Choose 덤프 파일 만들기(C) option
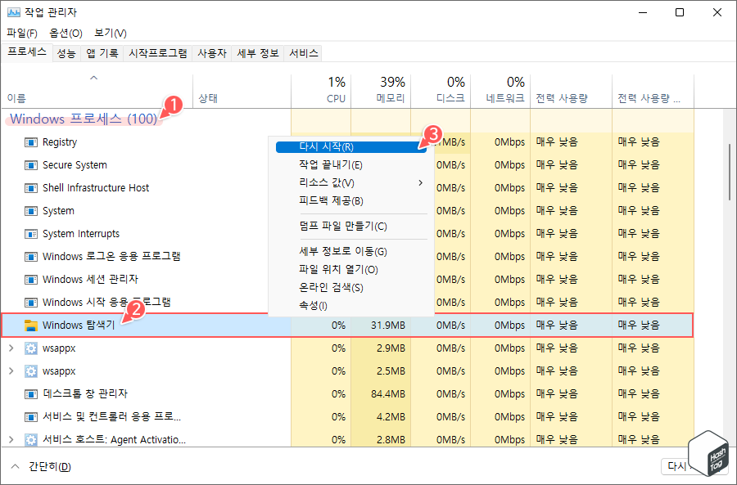This screenshot has width=737, height=485. tap(351, 227)
